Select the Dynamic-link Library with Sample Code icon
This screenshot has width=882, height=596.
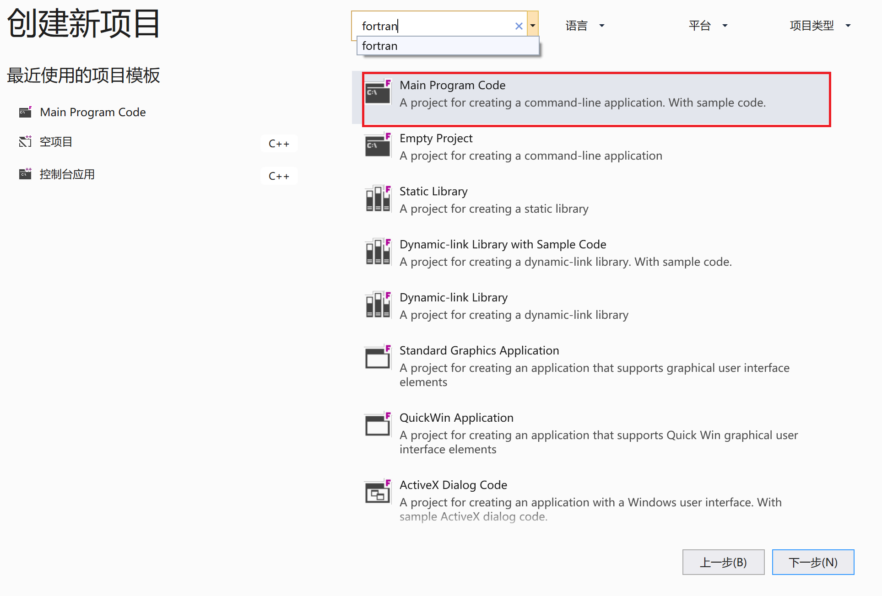click(377, 251)
